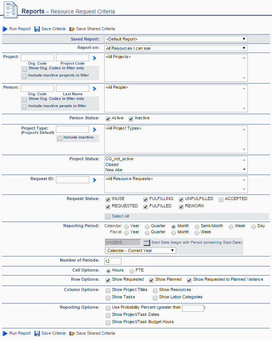
Task: Click the top Save Criteria link
Action: click(x=54, y=29)
